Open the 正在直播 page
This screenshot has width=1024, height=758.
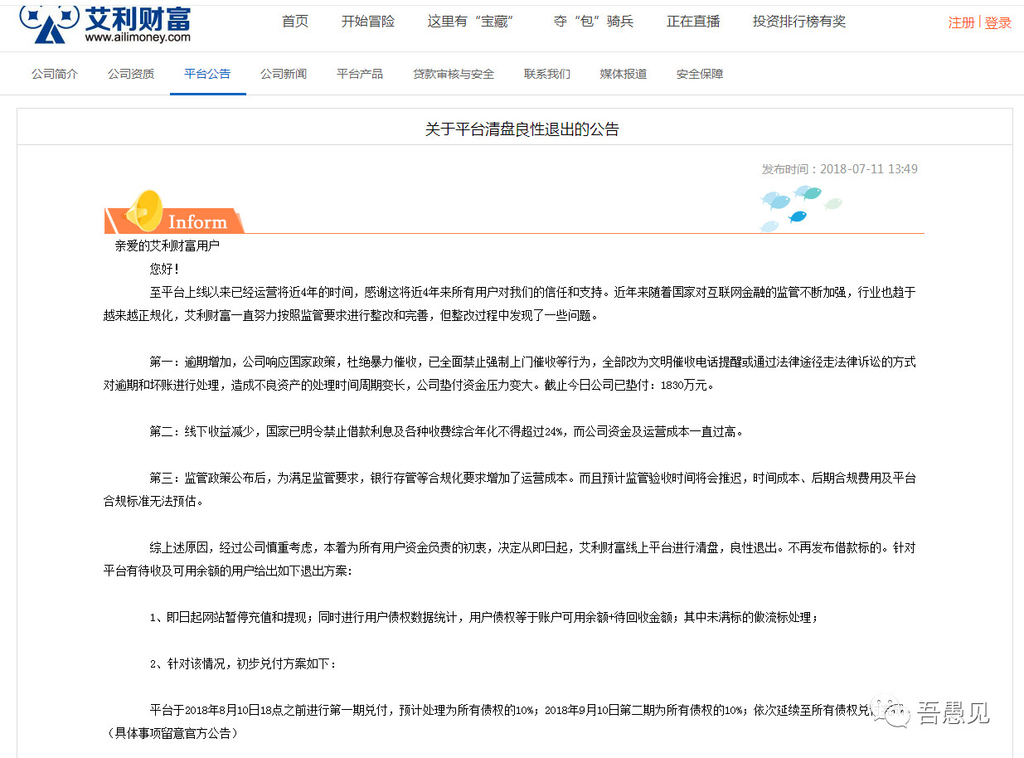tap(693, 22)
